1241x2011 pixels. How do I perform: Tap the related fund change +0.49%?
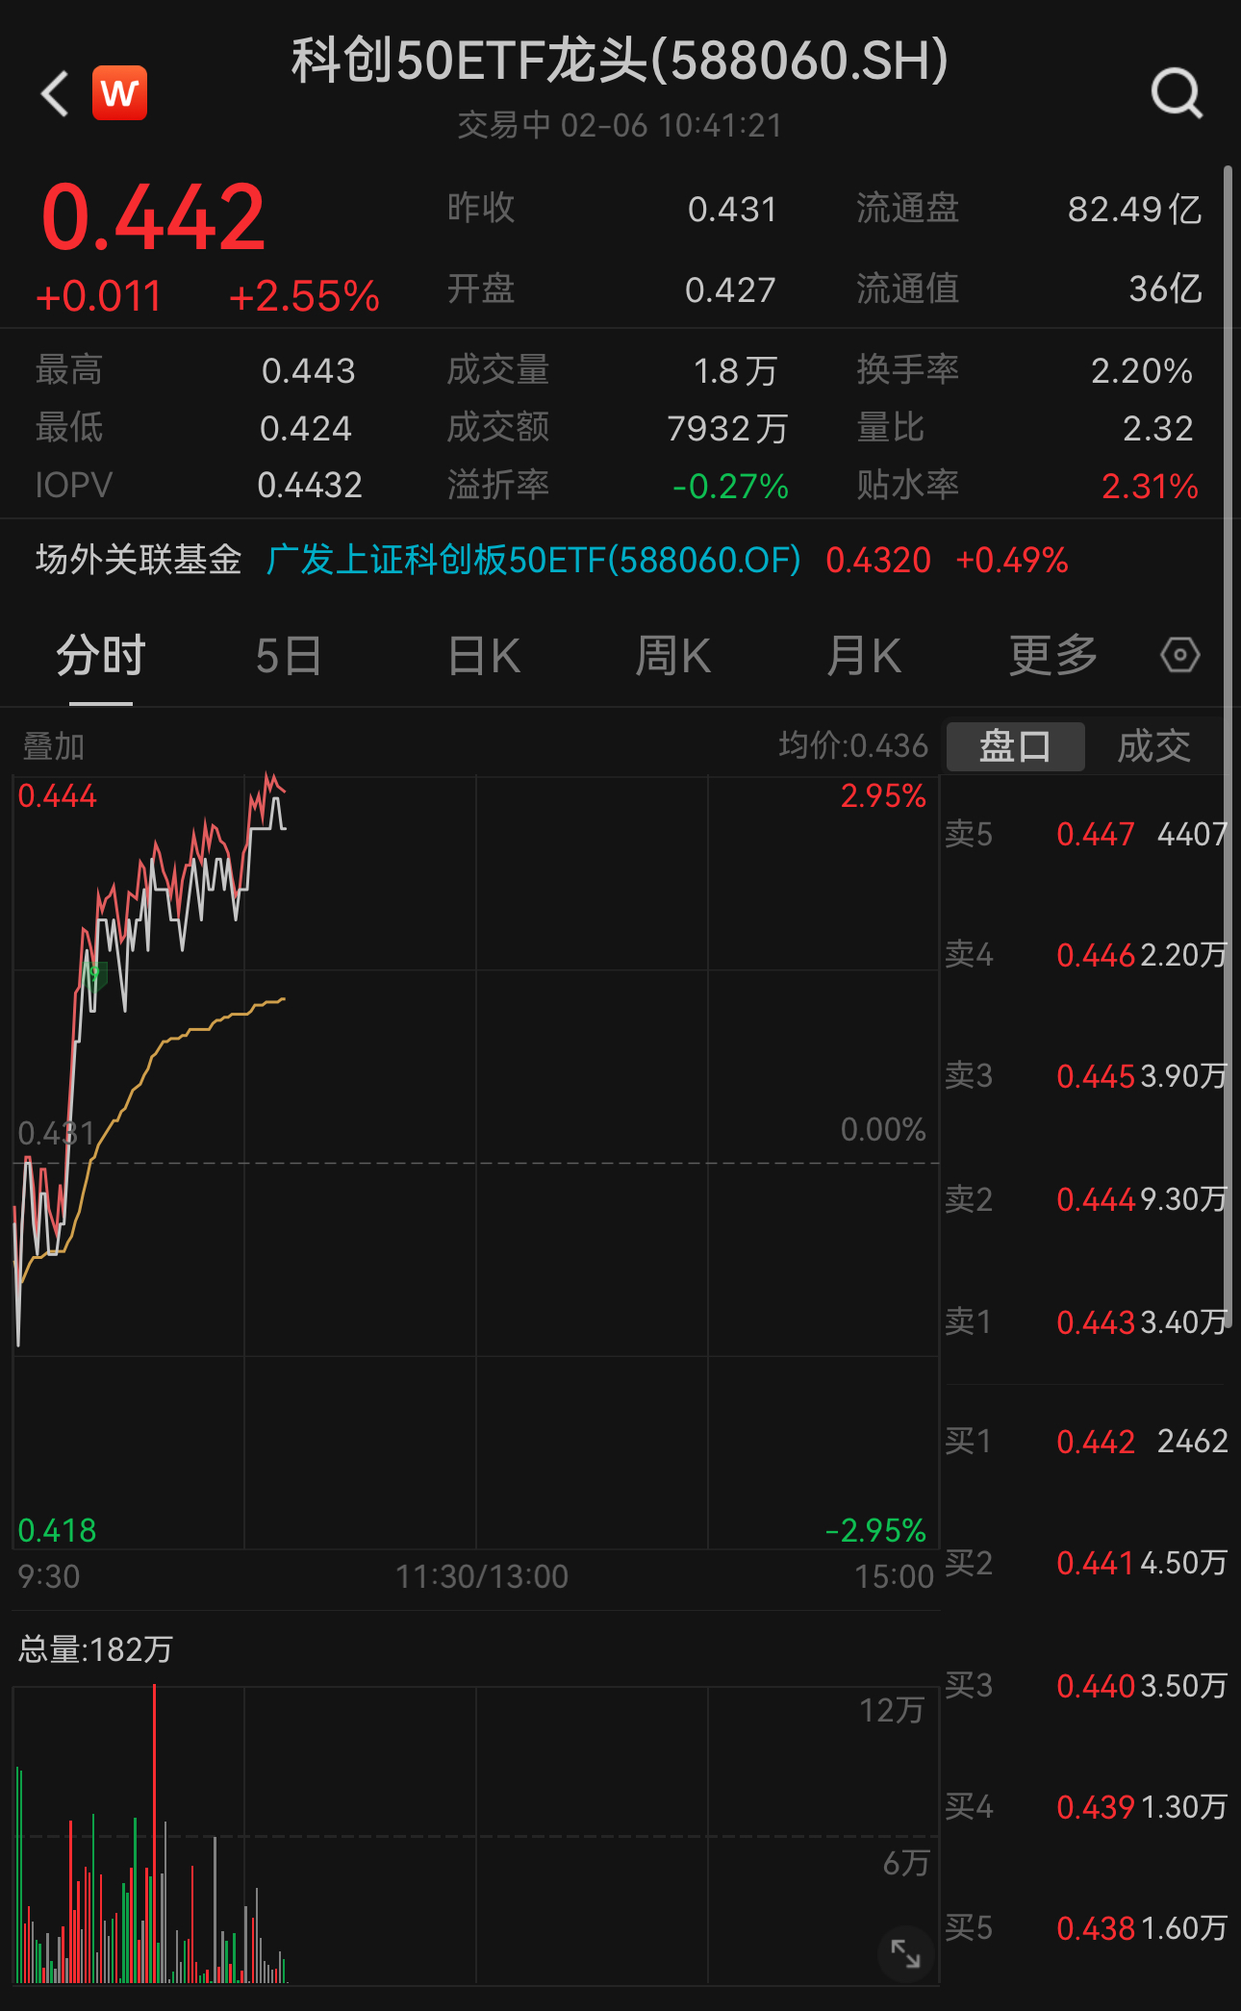tap(1012, 560)
